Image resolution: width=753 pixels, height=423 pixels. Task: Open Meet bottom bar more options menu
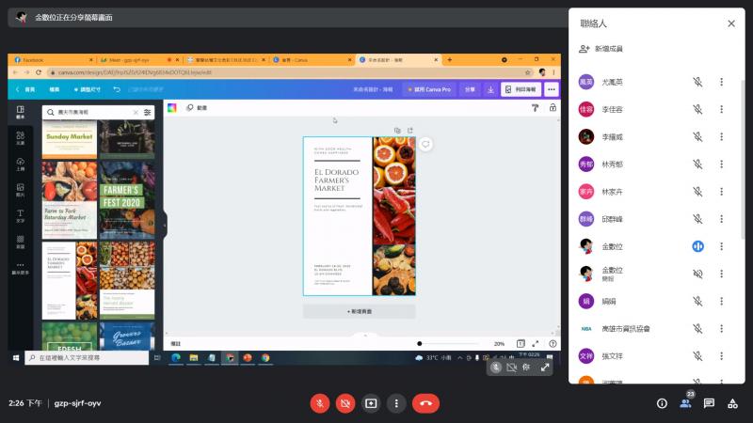pos(396,403)
